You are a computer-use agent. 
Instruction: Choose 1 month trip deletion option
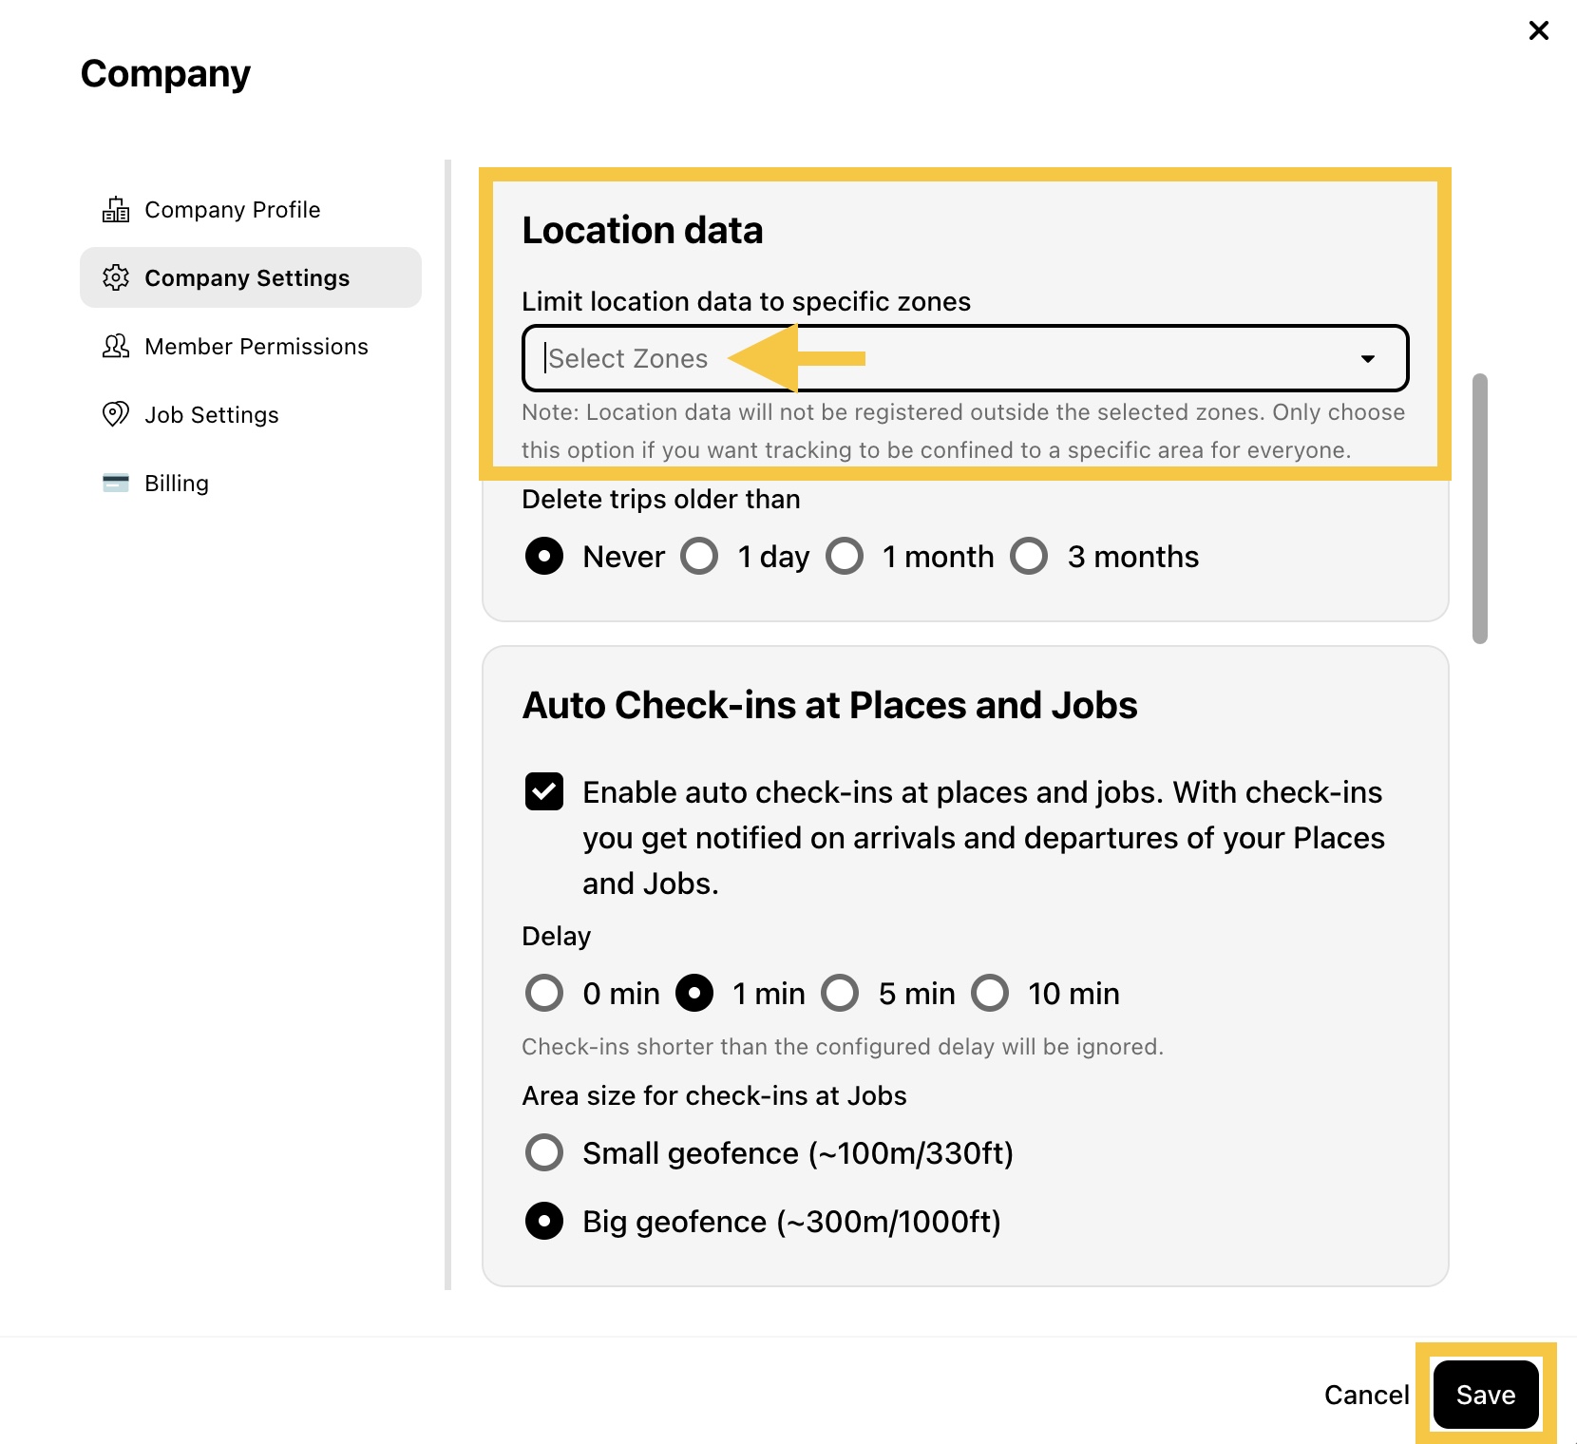845,556
